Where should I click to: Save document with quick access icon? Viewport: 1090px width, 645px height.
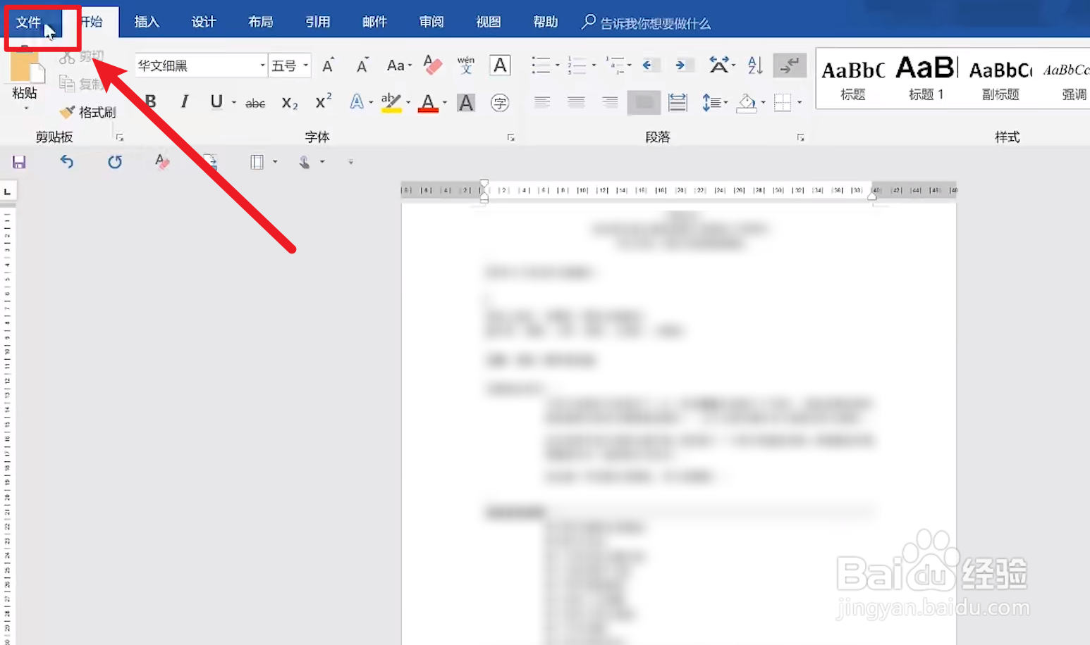pos(19,162)
